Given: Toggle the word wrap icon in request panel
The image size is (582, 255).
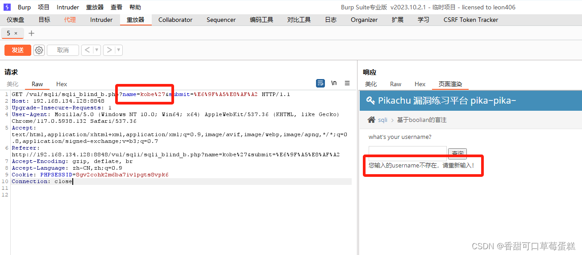Looking at the screenshot, I should click(320, 84).
